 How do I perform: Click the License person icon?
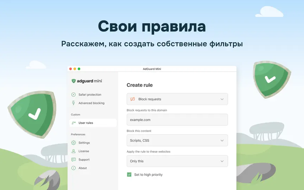(73, 151)
